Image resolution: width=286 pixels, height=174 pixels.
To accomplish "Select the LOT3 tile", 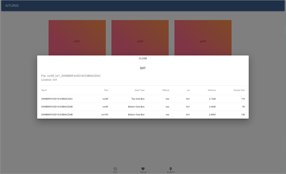I will point(203,38).
